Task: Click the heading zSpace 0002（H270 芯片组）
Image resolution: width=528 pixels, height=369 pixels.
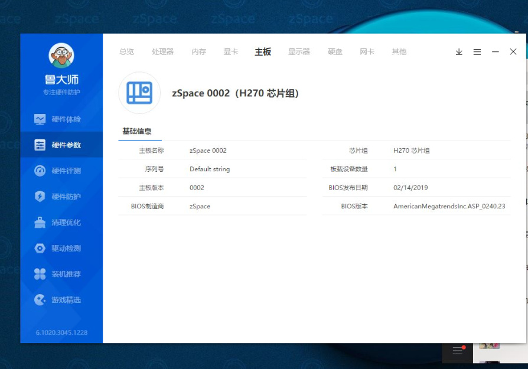Action: [236, 93]
